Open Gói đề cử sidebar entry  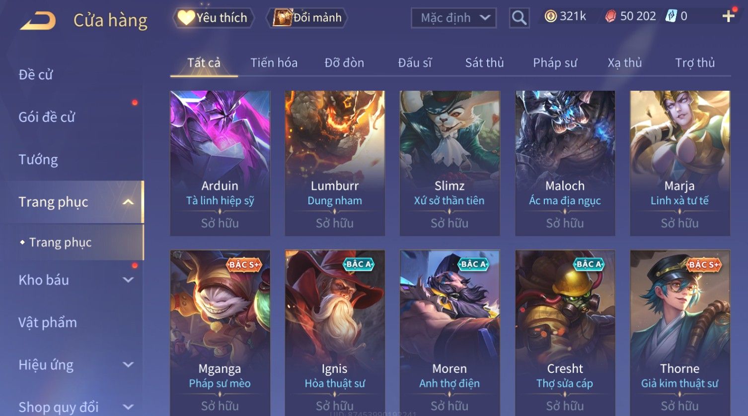point(47,117)
